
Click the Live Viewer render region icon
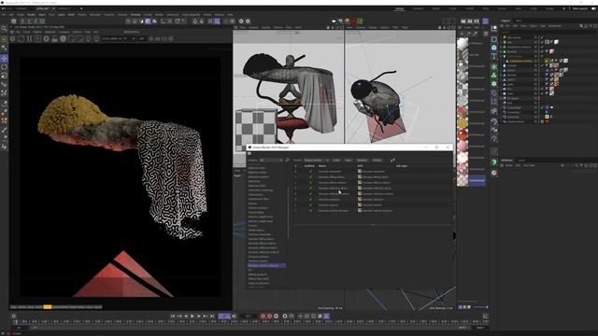[x=71, y=39]
